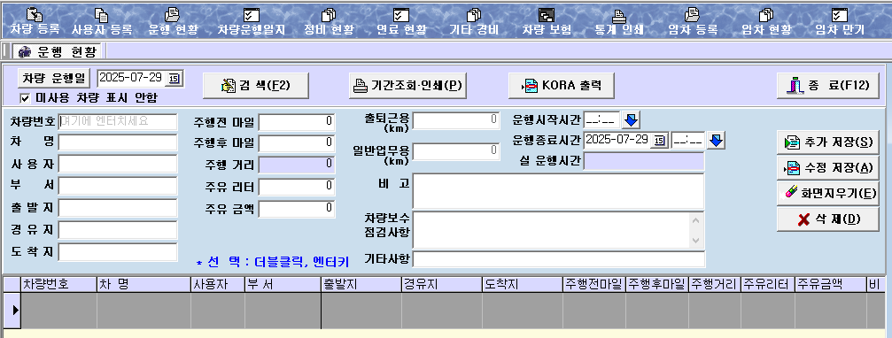Toggle 미사용 차량 표시 안함 checkbox
The height and width of the screenshot is (338, 892).
coord(25,97)
